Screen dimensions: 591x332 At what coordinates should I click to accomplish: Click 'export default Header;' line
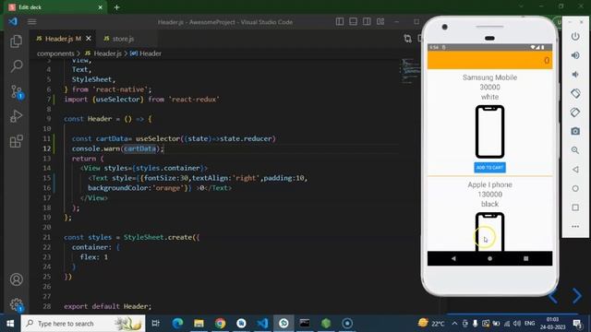tap(107, 306)
